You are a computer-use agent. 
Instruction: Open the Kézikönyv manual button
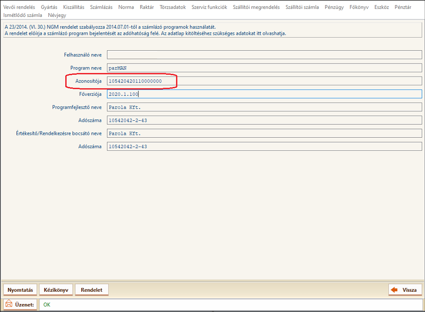(56, 290)
